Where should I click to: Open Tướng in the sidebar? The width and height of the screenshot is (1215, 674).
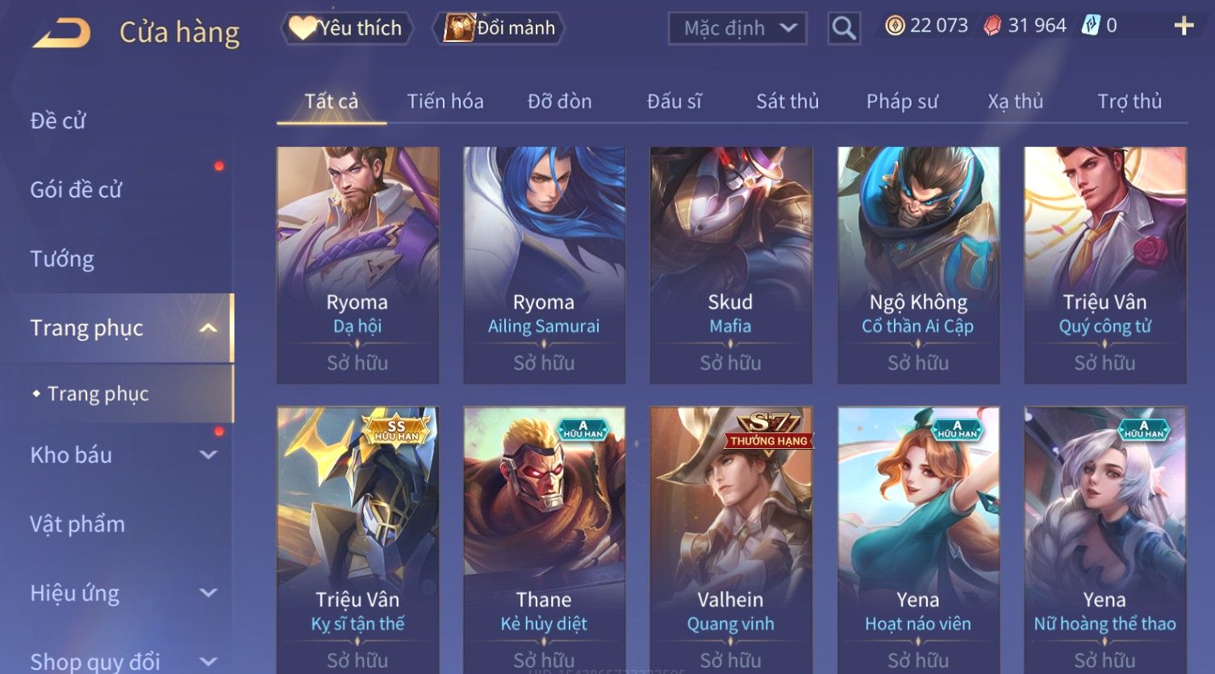[62, 259]
